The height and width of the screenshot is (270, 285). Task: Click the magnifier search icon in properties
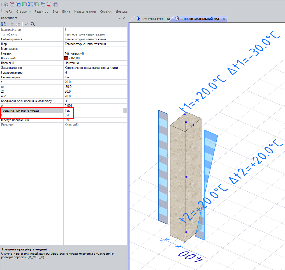click(x=33, y=24)
